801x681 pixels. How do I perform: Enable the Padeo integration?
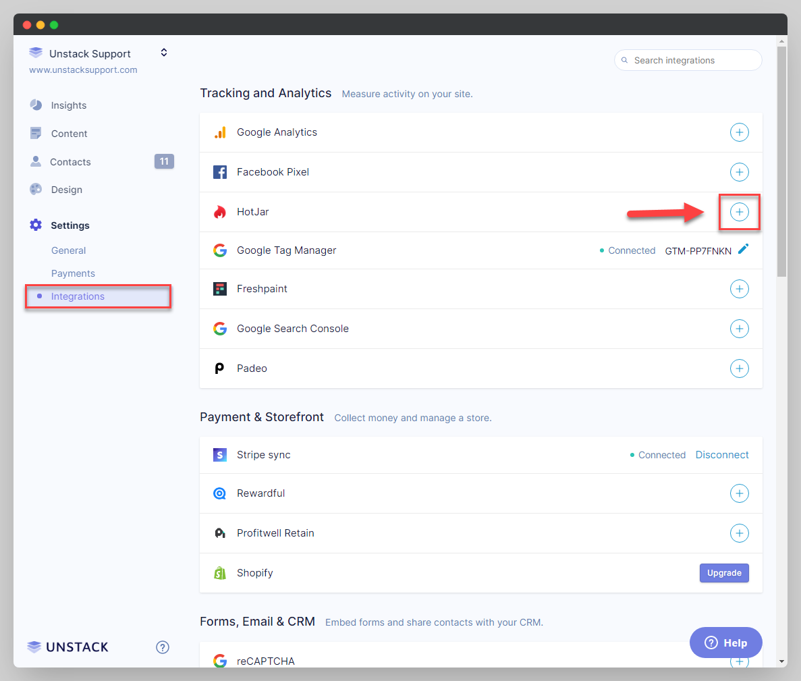point(740,369)
